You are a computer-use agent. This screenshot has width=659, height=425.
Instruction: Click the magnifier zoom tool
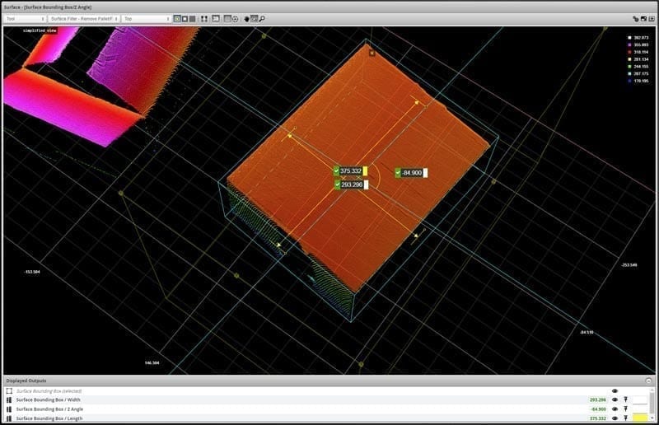[x=261, y=18]
